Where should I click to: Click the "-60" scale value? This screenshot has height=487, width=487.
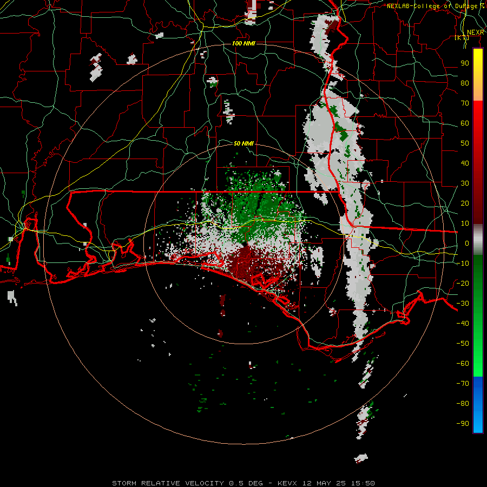[463, 364]
